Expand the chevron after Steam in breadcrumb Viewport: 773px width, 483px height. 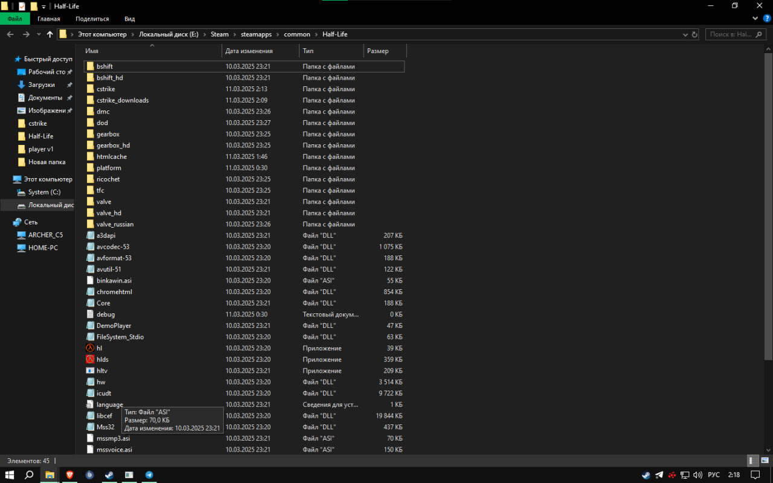tap(234, 34)
